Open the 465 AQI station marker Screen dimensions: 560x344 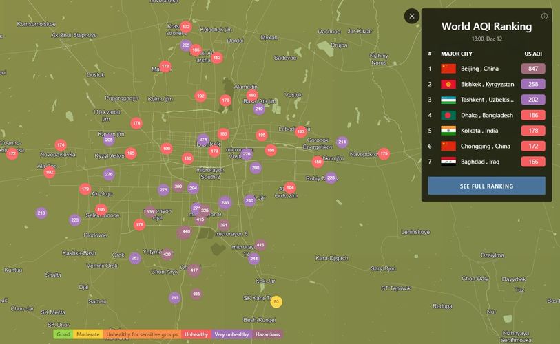point(196,294)
